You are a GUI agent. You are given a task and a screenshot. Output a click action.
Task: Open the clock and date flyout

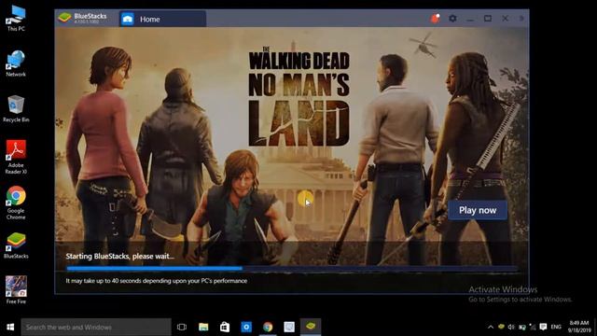[x=579, y=327]
